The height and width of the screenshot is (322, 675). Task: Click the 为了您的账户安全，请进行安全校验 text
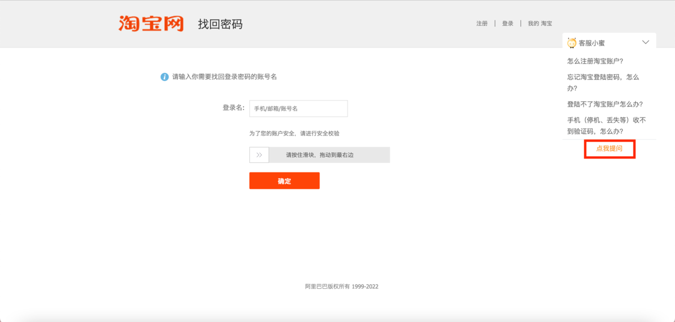click(294, 134)
